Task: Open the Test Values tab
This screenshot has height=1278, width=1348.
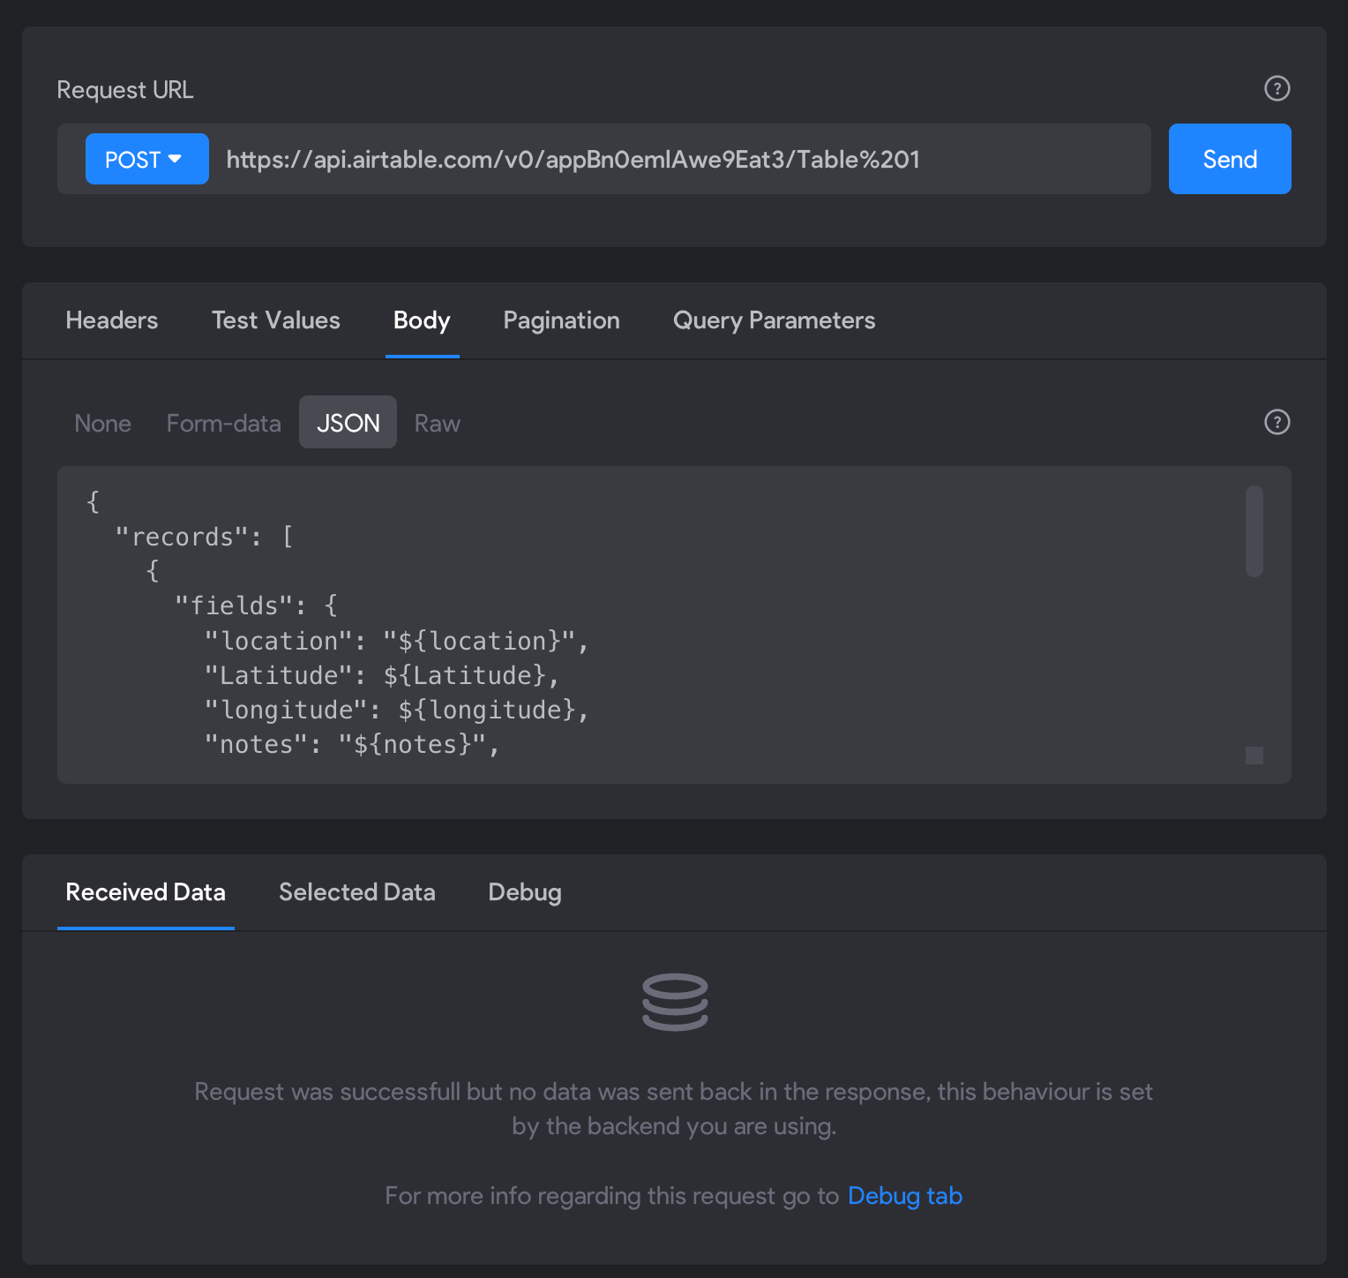Action: 276,320
